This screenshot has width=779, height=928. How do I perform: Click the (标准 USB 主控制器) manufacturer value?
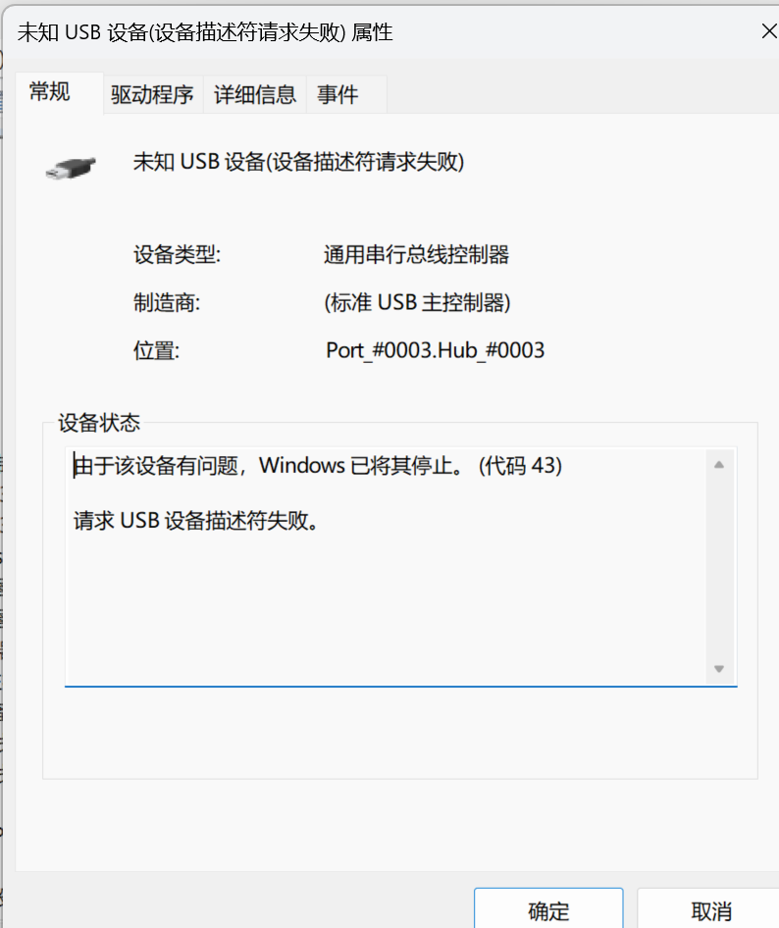click(417, 302)
